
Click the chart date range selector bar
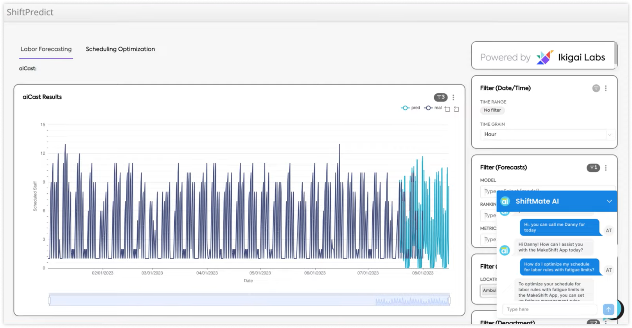(249, 300)
